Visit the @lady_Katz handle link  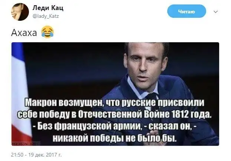point(46,16)
